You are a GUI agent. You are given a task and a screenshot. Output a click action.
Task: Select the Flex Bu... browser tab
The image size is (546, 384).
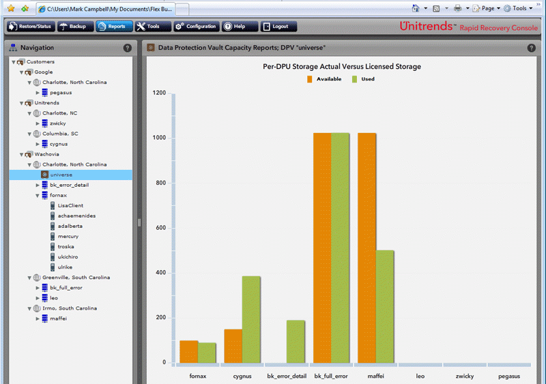(x=106, y=9)
